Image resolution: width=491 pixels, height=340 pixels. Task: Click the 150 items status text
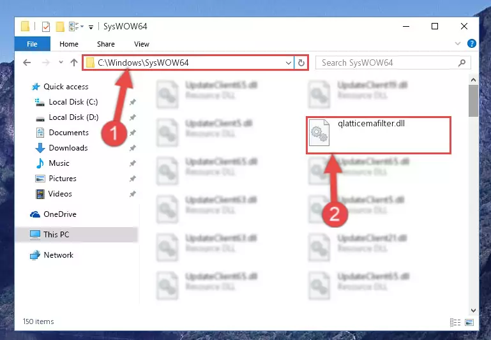38,322
